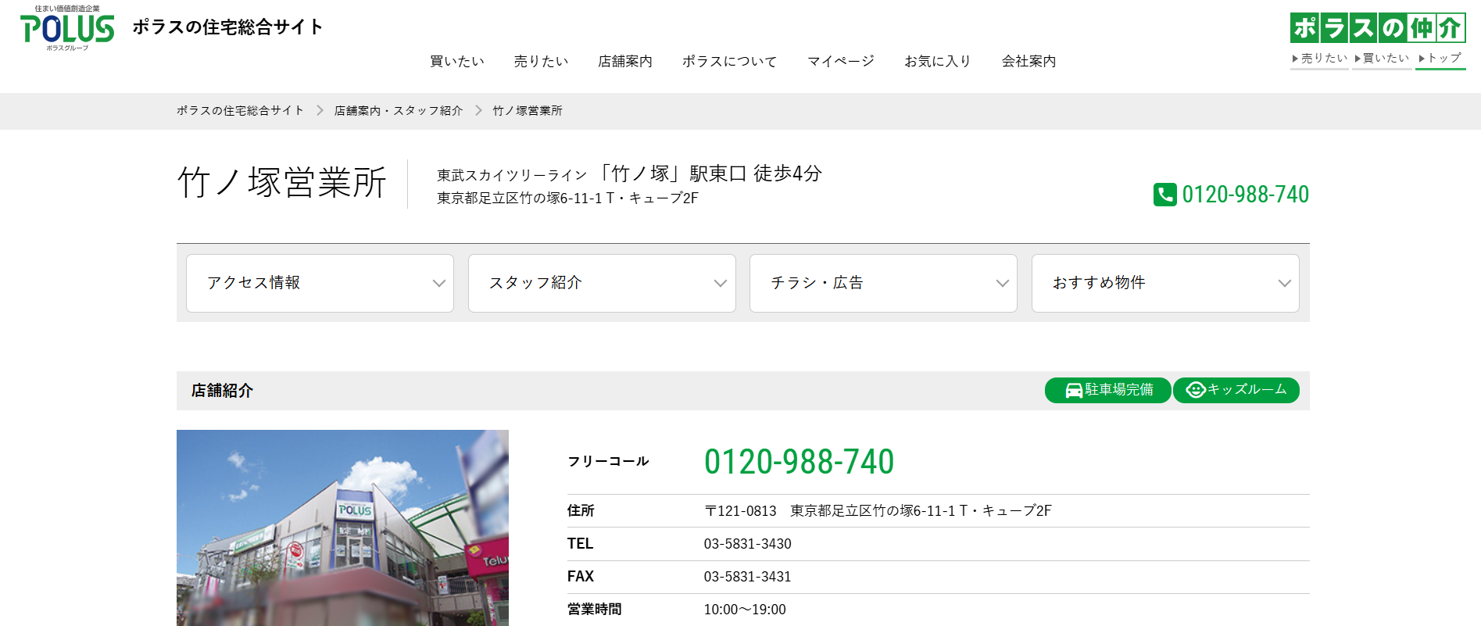Click ポラスの住宅総合サイト breadcrumb link
The width and height of the screenshot is (1481, 626).
[x=240, y=111]
